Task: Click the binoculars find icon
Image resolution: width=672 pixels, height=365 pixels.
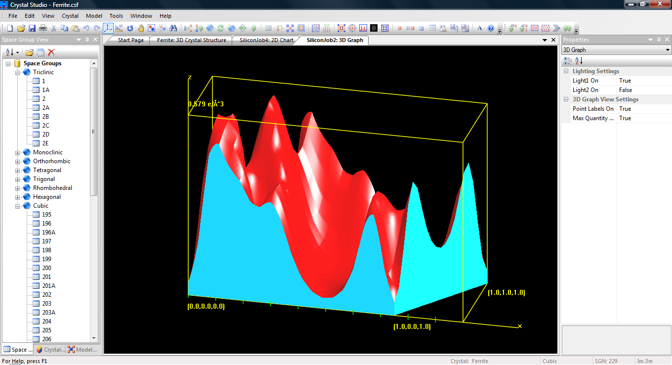Action: (x=173, y=28)
